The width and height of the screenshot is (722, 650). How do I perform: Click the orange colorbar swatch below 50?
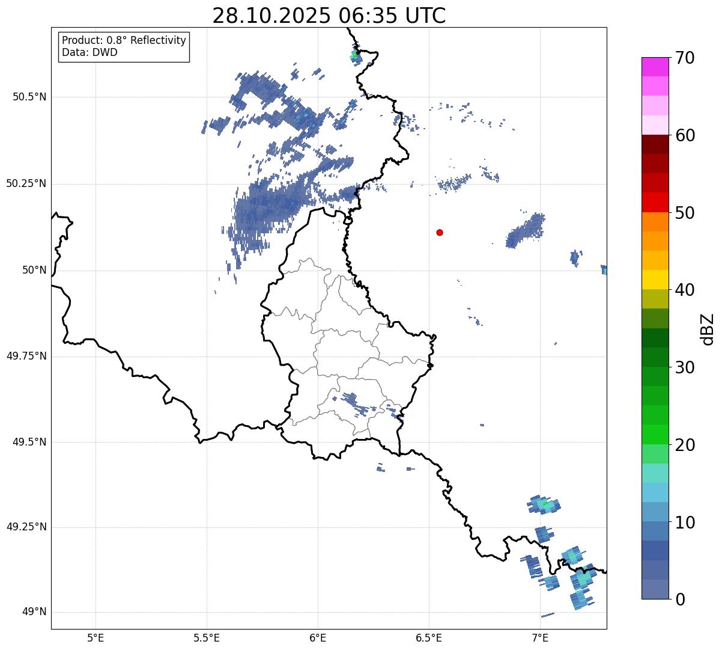(x=655, y=222)
